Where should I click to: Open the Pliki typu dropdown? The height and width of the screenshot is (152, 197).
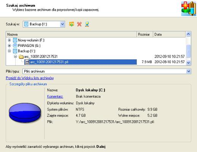click(x=189, y=71)
